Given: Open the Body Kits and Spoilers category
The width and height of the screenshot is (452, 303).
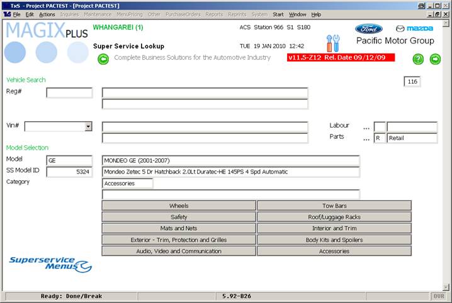Looking at the screenshot, I should [x=334, y=240].
